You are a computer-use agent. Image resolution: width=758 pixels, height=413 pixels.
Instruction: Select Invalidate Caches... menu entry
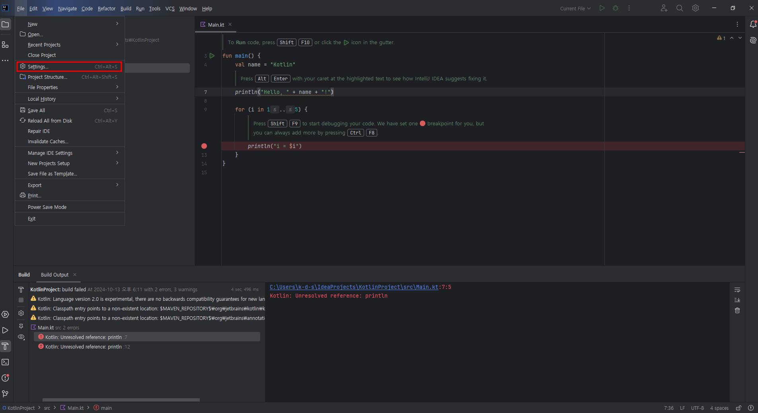70,141
